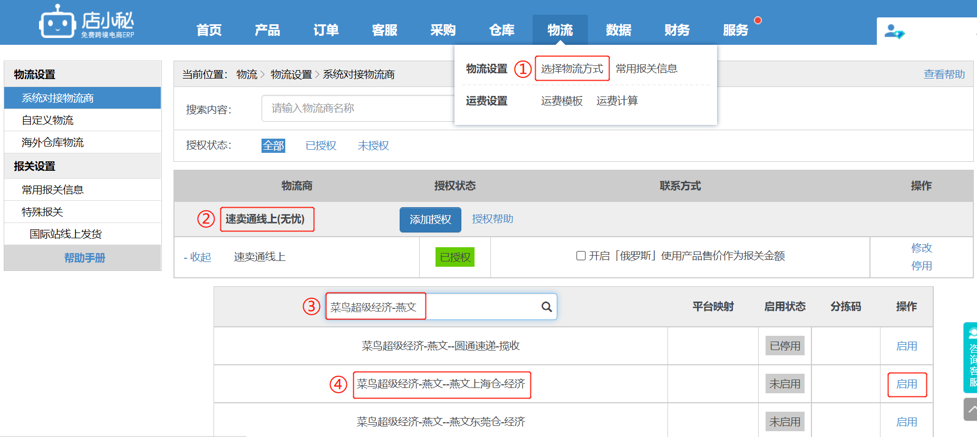Select the 物流 top menu tab
977x437 pixels.
tap(560, 30)
